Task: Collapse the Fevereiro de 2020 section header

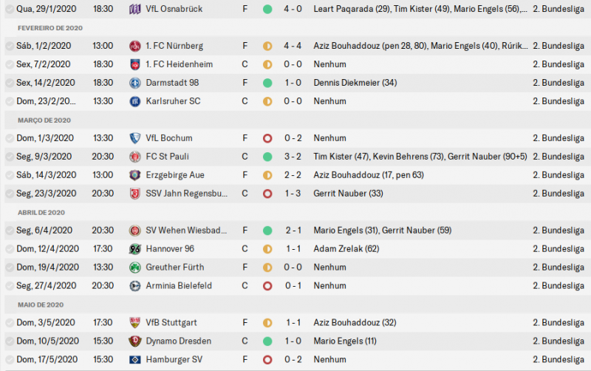Action: [x=50, y=27]
